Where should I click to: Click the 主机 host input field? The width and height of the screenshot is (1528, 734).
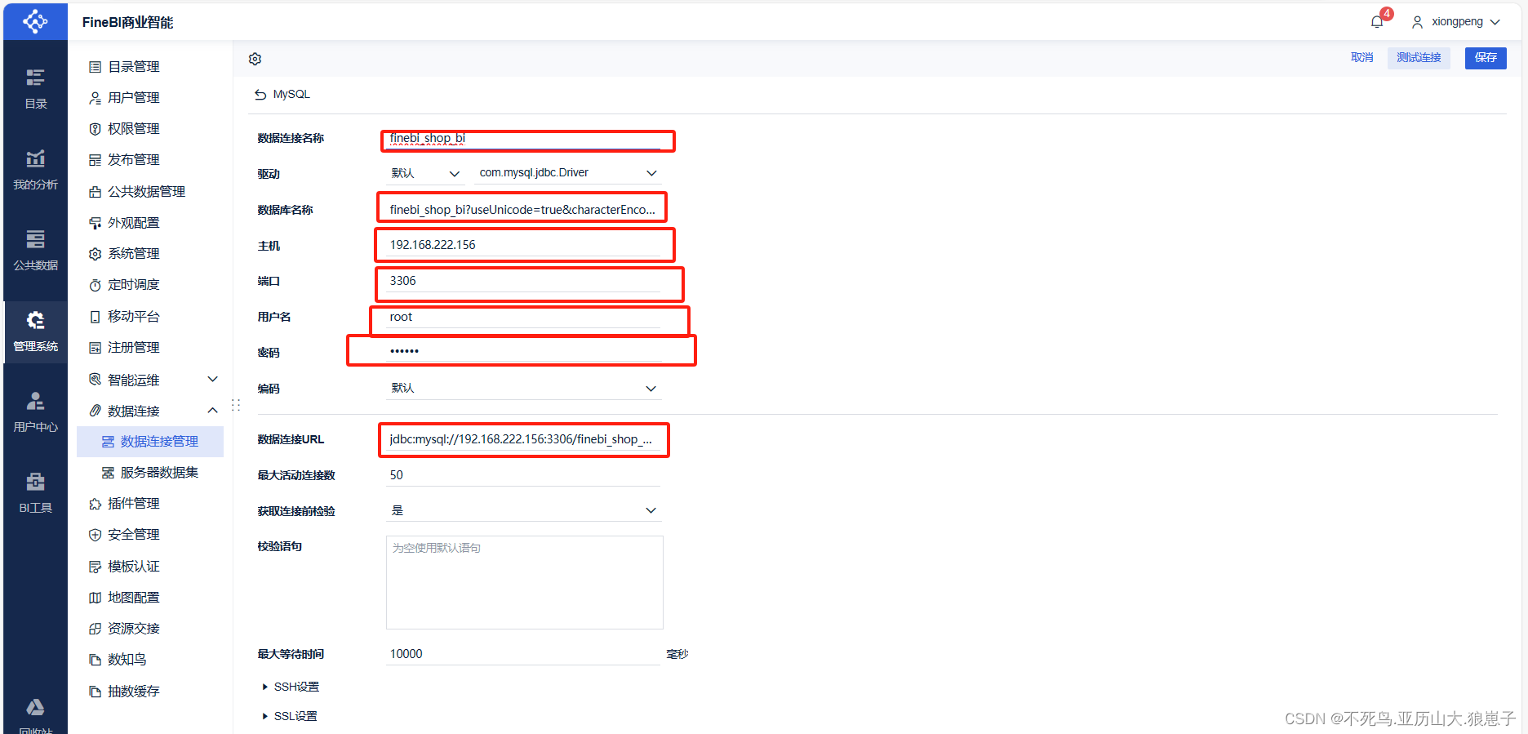tap(523, 245)
